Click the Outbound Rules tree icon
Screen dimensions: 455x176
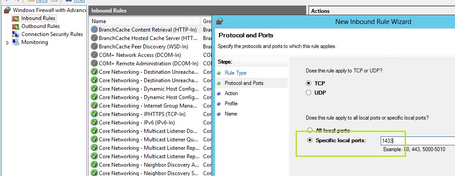(16, 26)
